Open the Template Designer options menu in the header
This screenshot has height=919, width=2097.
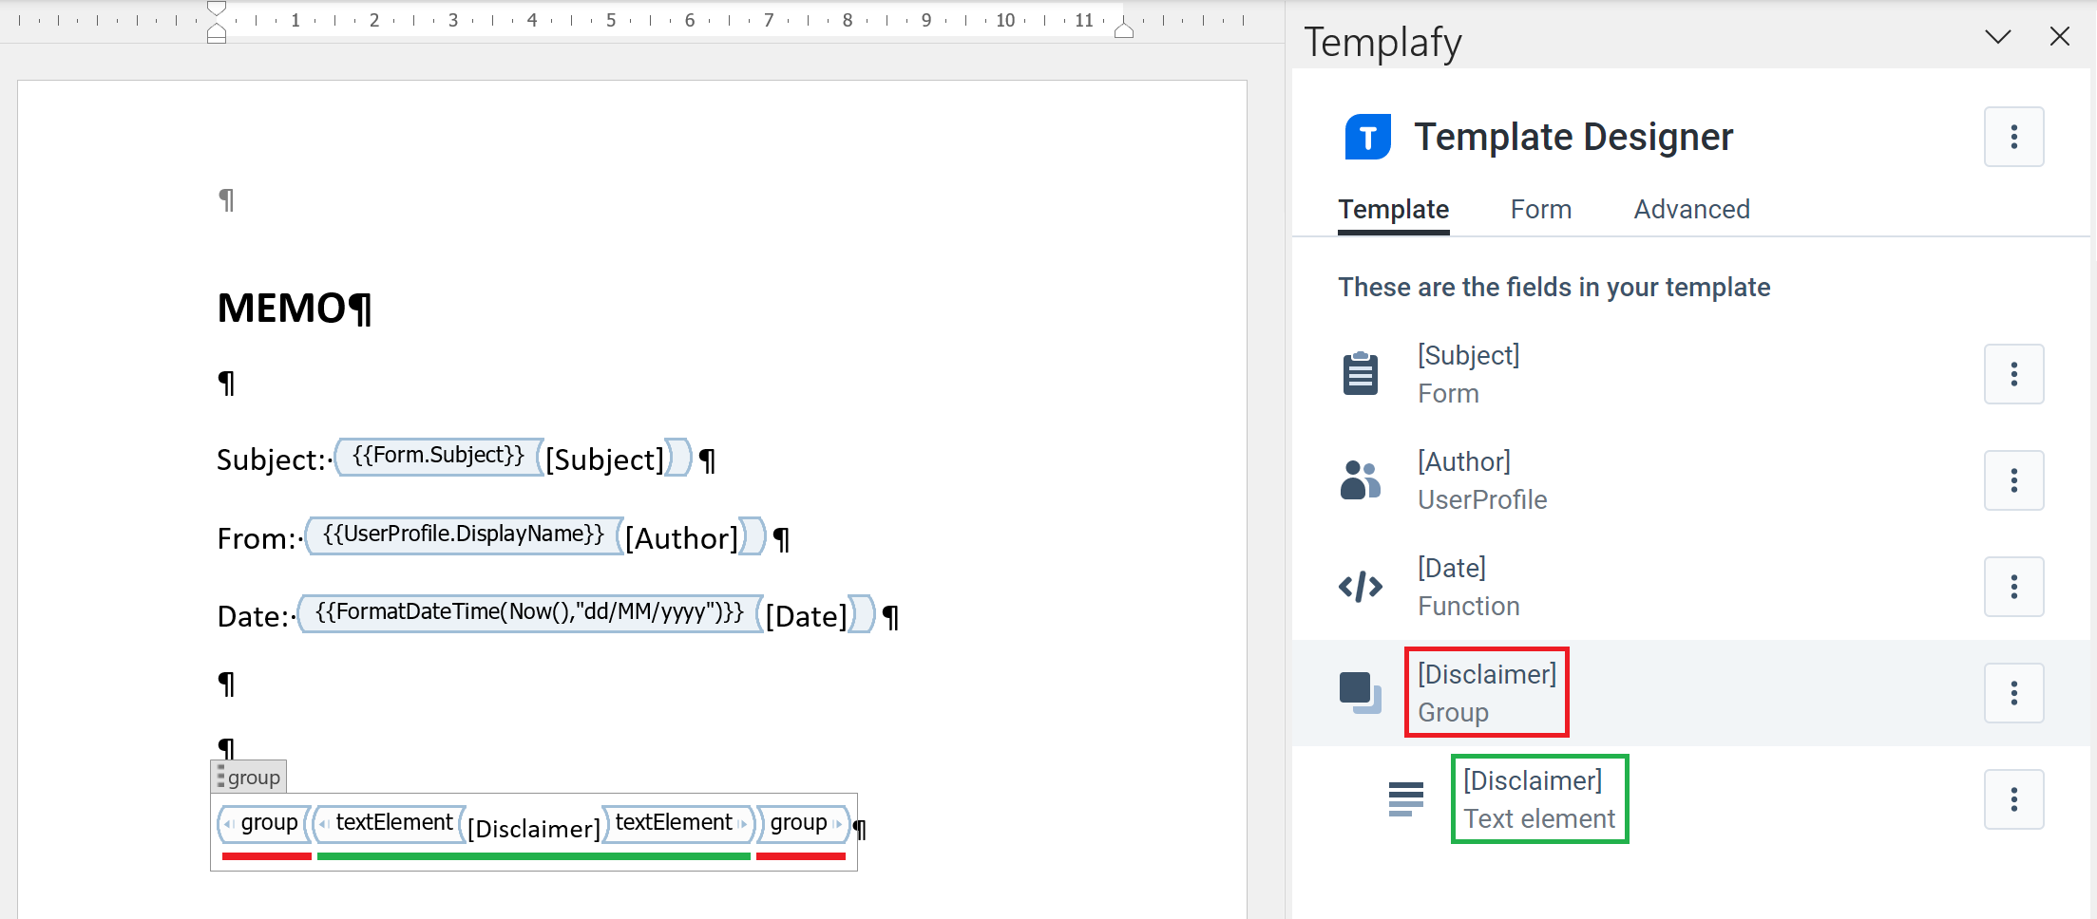2013,136
